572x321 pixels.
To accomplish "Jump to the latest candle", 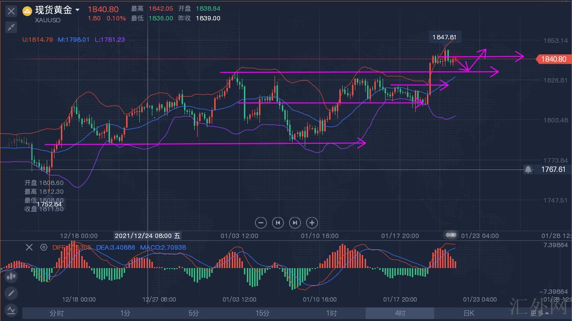I will pos(295,223).
